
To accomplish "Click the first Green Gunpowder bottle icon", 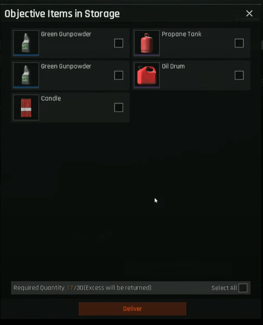I will [26, 43].
